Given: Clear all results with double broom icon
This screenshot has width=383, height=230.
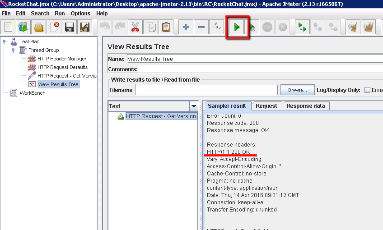Looking at the screenshot, I should (x=369, y=27).
